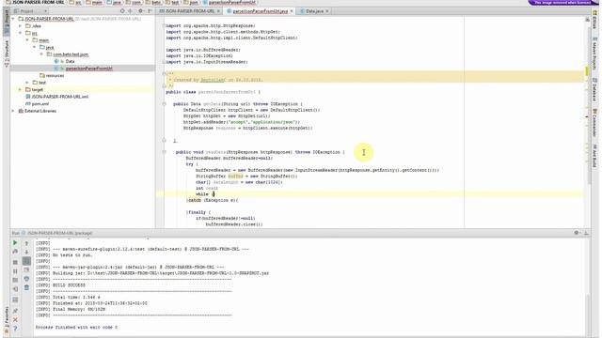The image size is (602, 338).
Task: Click the exit icon in Run panel sidebar
Action: 15,289
